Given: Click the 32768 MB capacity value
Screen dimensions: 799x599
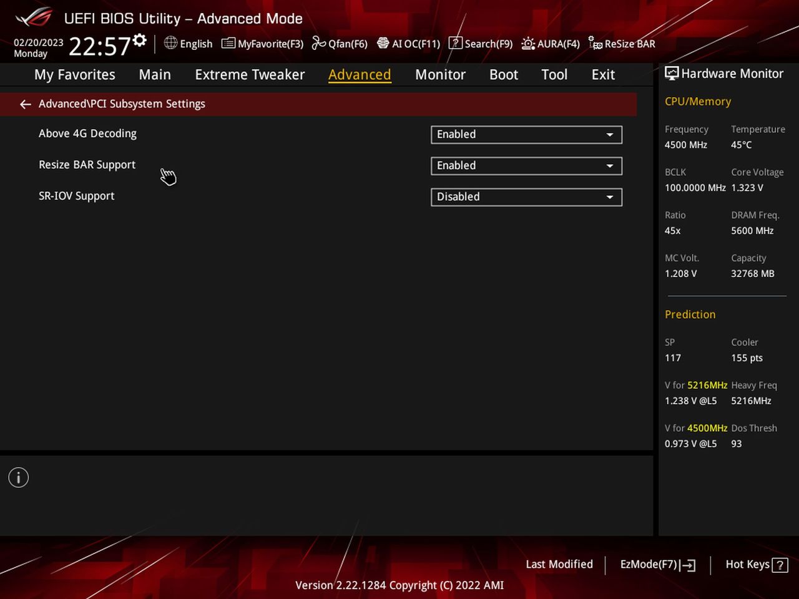Looking at the screenshot, I should point(753,274).
